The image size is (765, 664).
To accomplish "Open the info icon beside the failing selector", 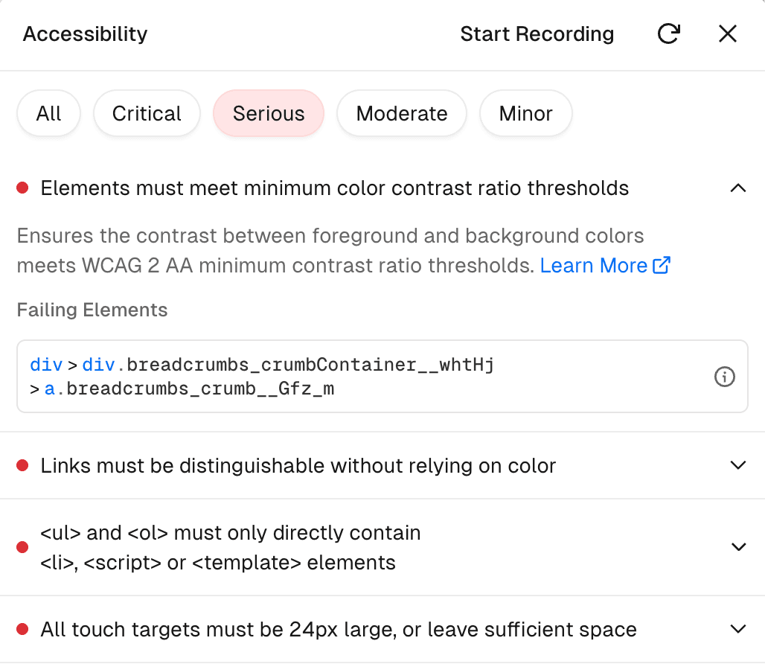I will tap(724, 377).
